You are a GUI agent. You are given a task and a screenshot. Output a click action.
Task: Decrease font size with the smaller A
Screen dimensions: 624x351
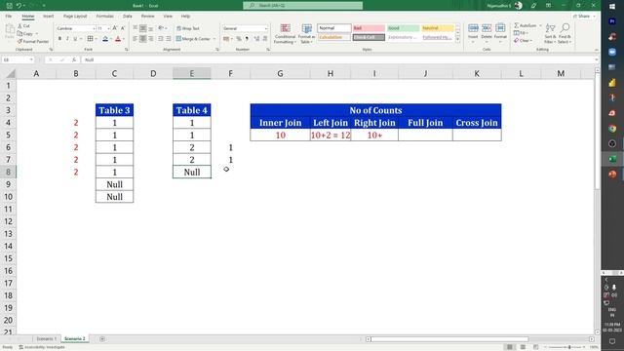pyautogui.click(x=123, y=28)
